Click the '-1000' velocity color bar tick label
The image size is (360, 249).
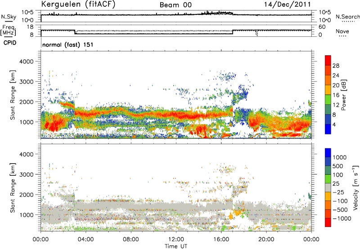(x=342, y=218)
